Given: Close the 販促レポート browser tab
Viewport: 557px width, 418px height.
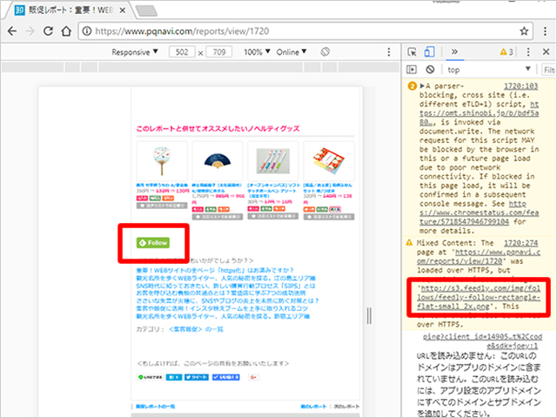Looking at the screenshot, I should tap(122, 10).
